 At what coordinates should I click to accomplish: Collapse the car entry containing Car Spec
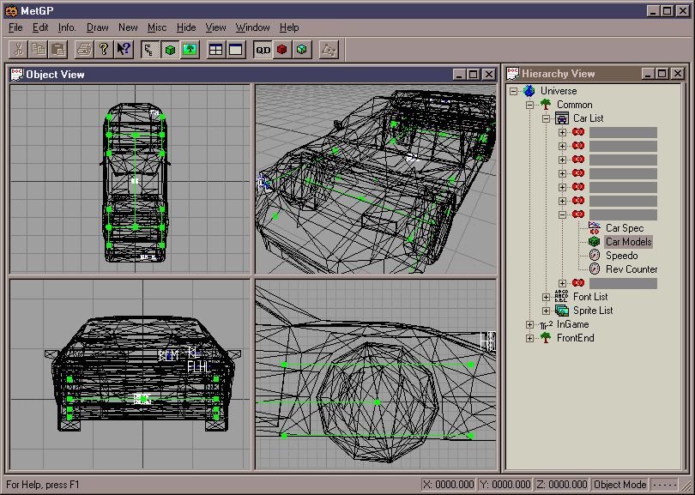coord(563,215)
